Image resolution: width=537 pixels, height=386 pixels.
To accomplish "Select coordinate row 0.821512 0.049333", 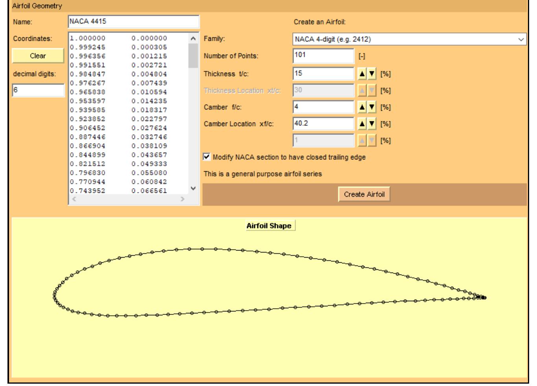I will coord(118,164).
